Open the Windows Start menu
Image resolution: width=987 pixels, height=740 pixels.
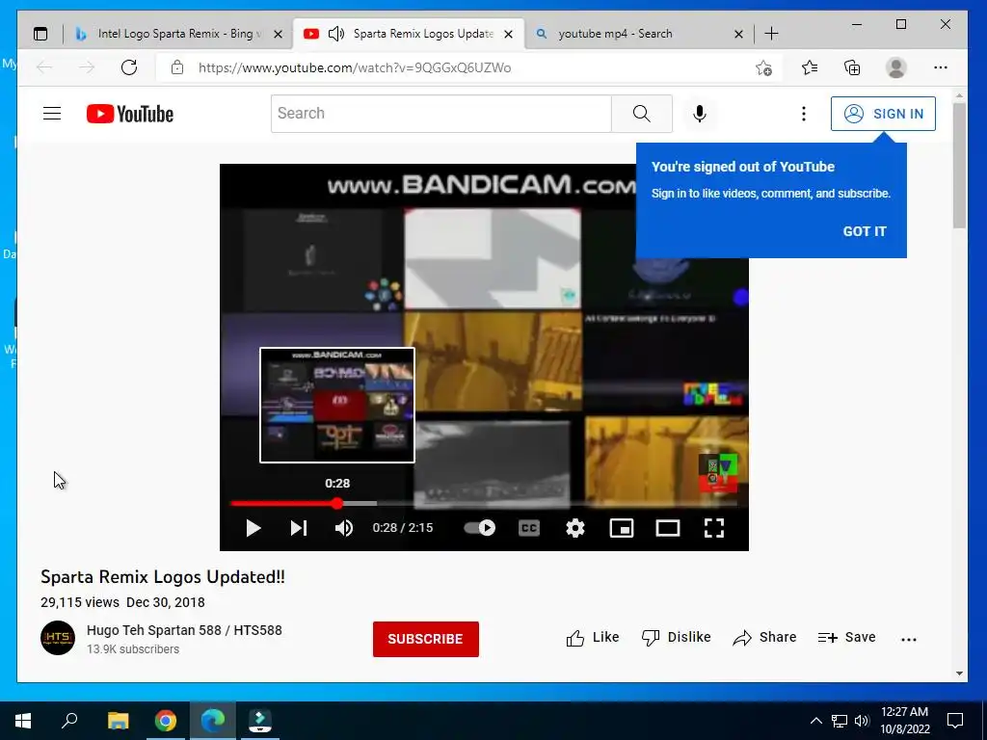point(23,721)
